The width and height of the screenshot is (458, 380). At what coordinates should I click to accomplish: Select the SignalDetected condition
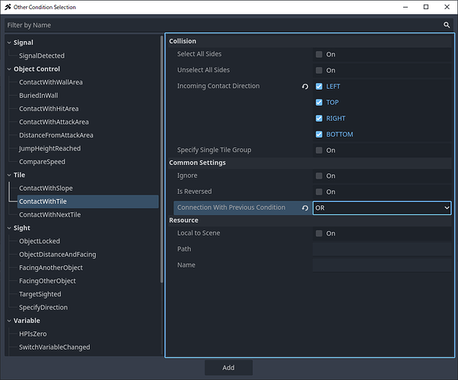(42, 55)
